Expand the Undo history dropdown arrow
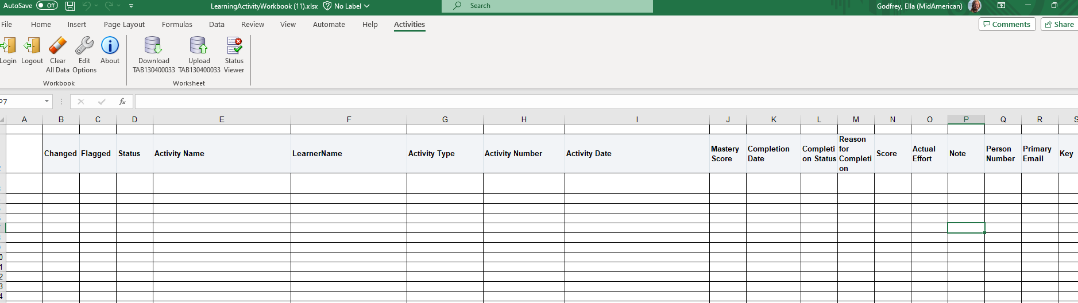 pos(96,6)
